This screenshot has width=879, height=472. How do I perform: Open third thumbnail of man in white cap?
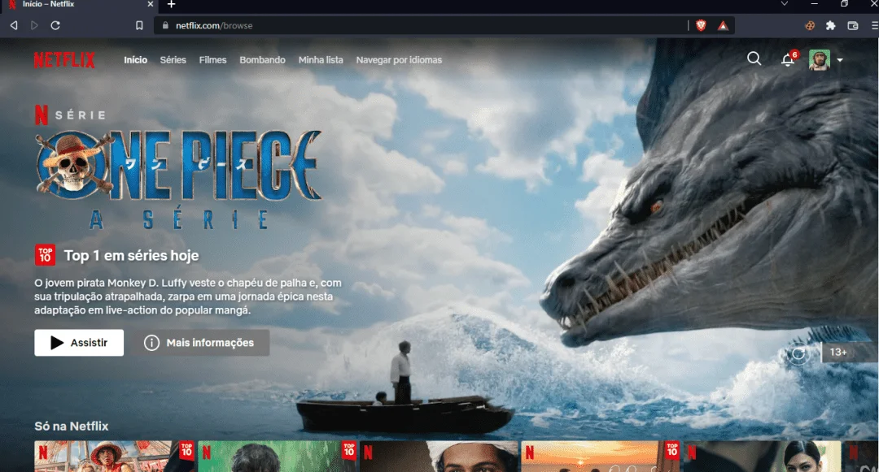(439, 457)
